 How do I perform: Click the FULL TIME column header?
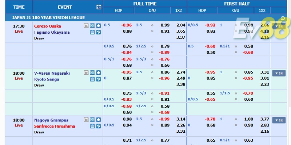(145, 4)
